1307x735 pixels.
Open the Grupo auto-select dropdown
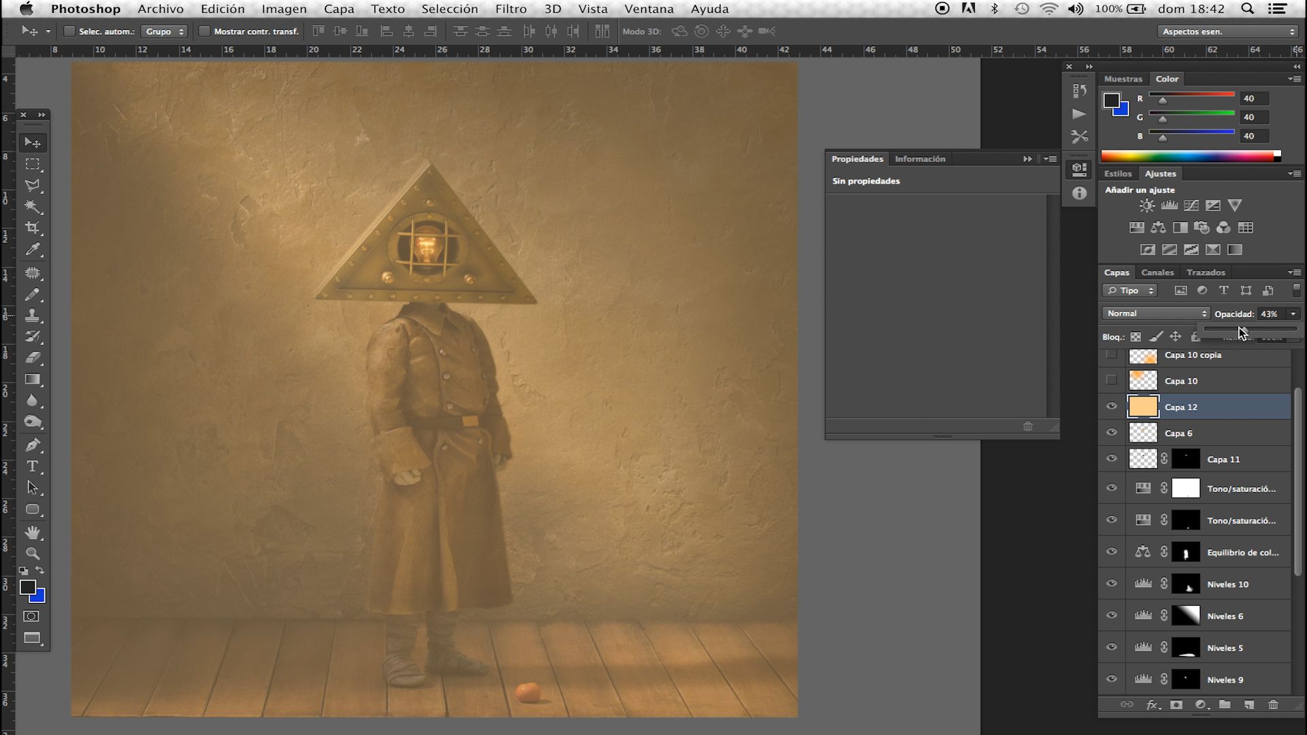[x=165, y=31]
